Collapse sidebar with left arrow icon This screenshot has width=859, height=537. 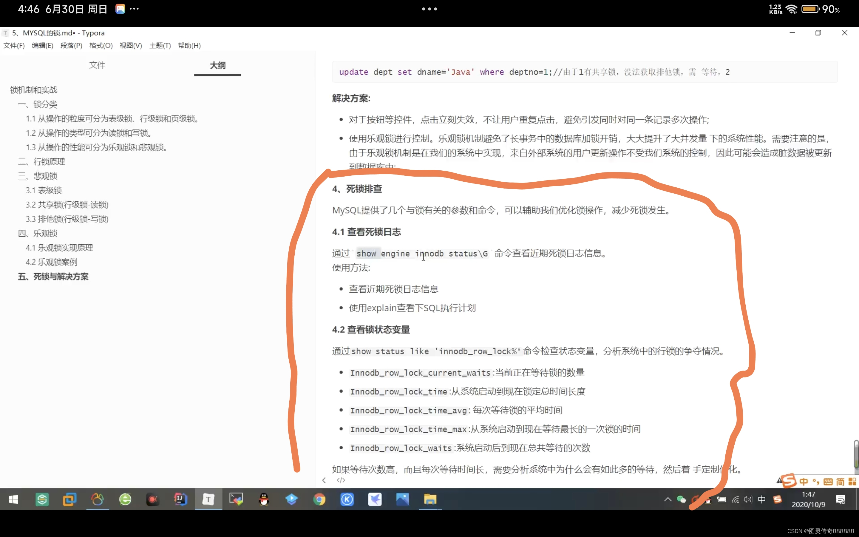pyautogui.click(x=324, y=480)
